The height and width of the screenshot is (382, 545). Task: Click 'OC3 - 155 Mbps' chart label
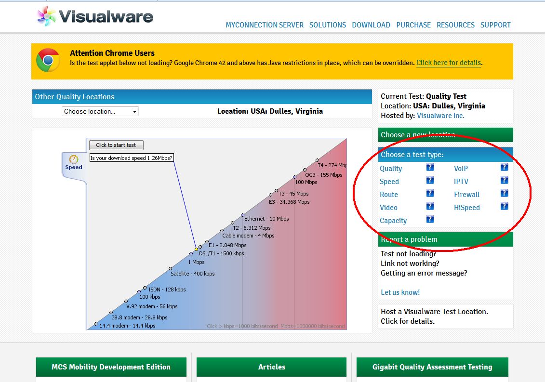[x=324, y=175]
